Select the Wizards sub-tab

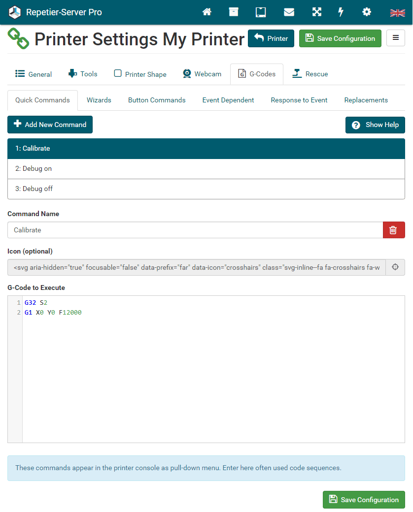coord(99,100)
